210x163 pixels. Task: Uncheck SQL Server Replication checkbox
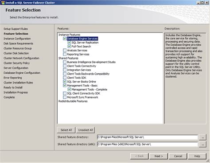tap(69, 43)
